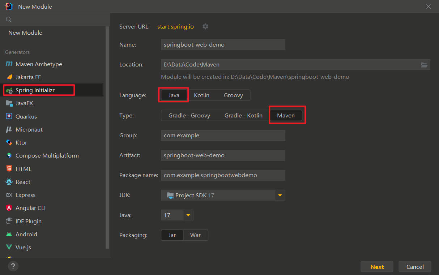
Task: Click the help question mark icon
Action: coord(13,266)
